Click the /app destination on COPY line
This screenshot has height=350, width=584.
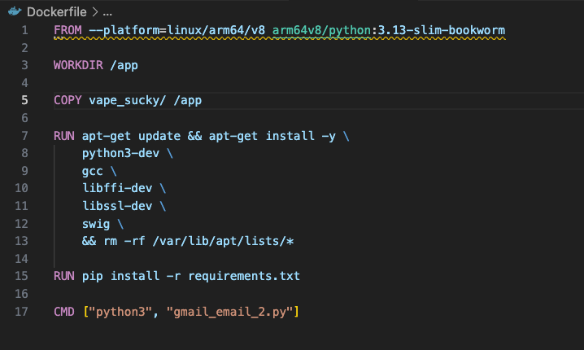[x=188, y=100]
